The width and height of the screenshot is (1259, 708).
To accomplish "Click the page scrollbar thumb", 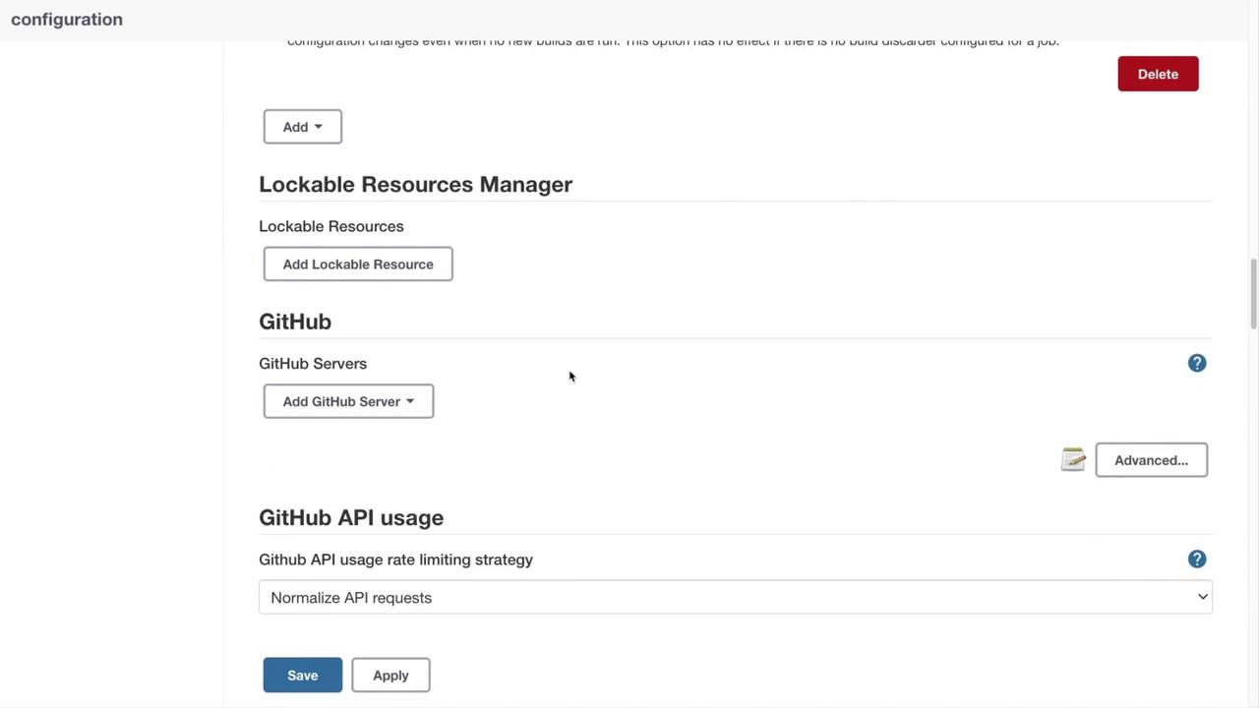I will click(1253, 295).
